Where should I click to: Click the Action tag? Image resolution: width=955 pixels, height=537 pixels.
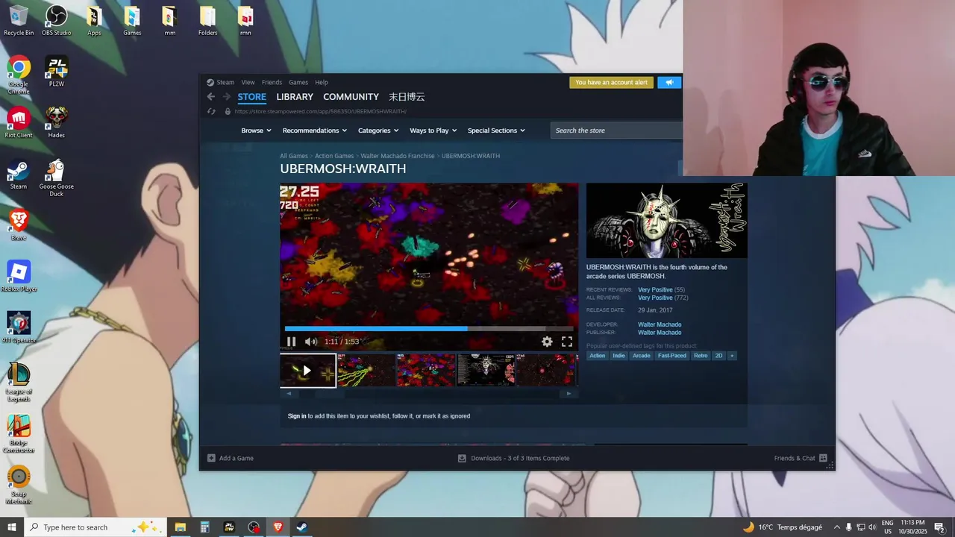[598, 356]
